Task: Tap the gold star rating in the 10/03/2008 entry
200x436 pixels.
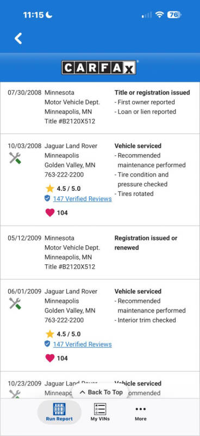Action: pos(49,189)
